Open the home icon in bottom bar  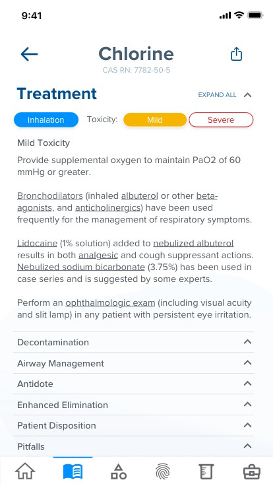tap(25, 471)
